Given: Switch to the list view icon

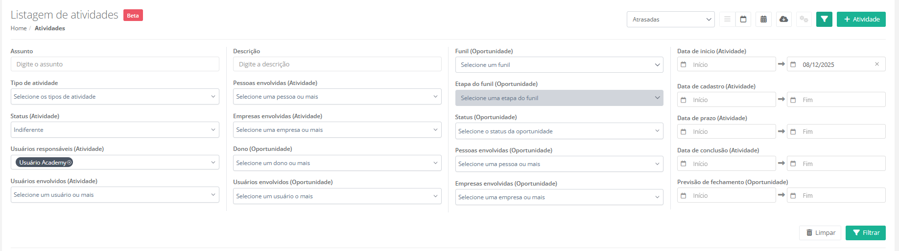Looking at the screenshot, I should point(727,20).
